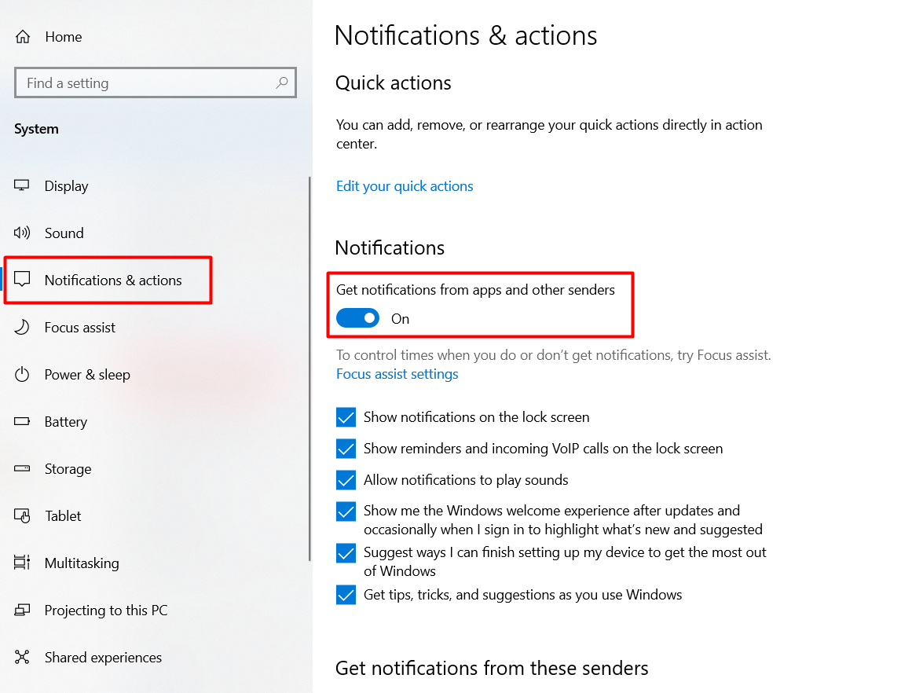This screenshot has width=923, height=693.
Task: Click the Find a setting search box
Action: (x=156, y=82)
